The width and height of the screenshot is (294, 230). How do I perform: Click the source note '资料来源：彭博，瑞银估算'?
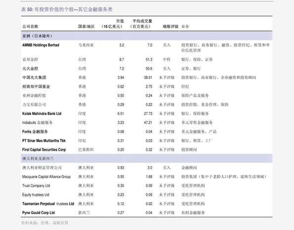(x=44, y=223)
